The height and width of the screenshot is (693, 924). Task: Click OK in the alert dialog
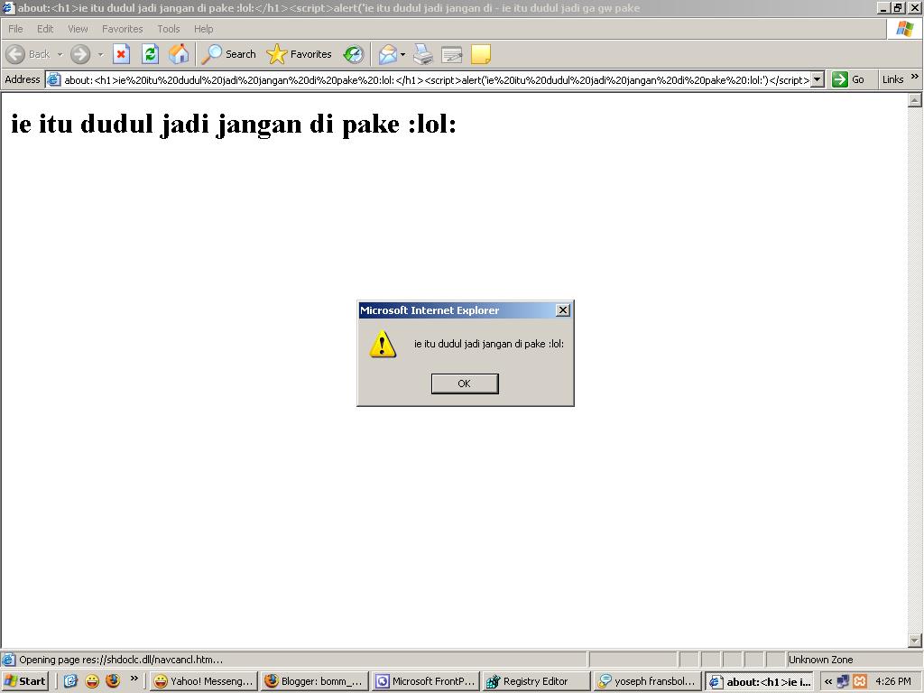pos(465,383)
